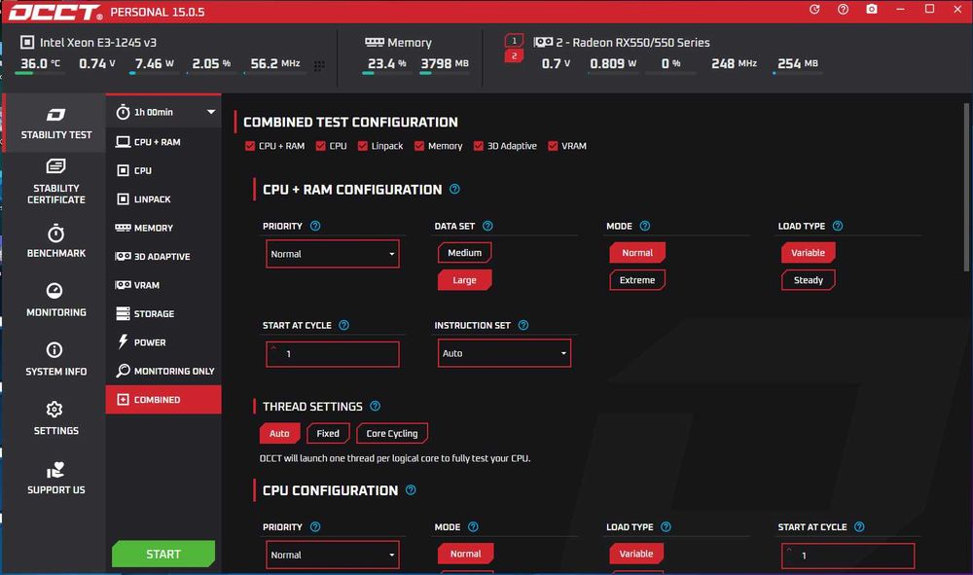This screenshot has width=973, height=575.
Task: Select Fixed thread setting
Action: 328,433
